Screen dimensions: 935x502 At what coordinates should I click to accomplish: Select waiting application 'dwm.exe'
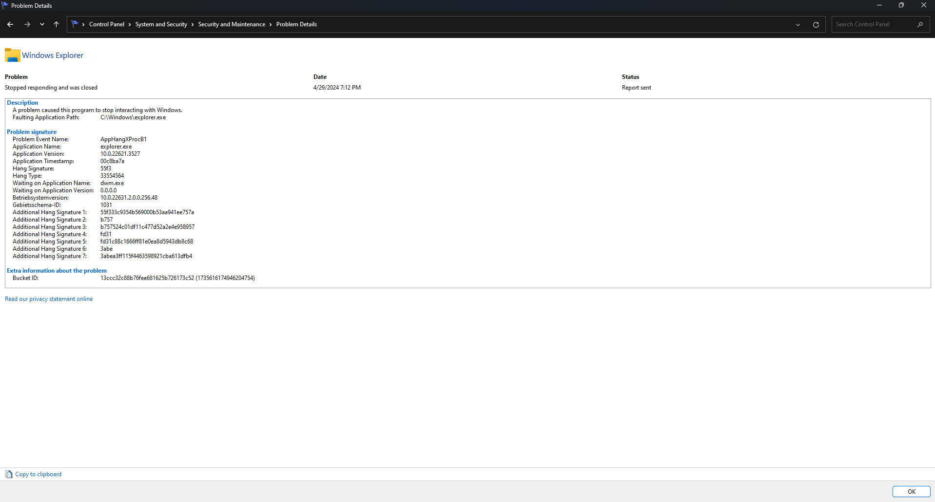[x=112, y=183]
